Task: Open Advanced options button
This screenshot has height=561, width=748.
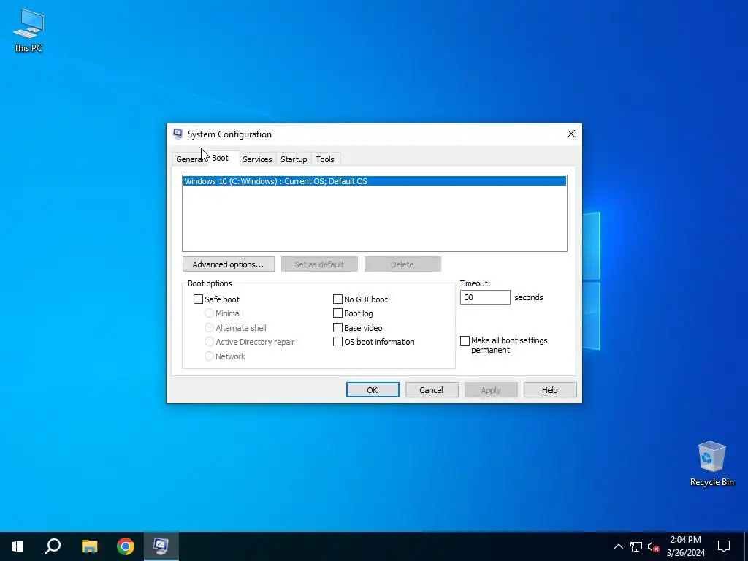Action: pos(228,264)
